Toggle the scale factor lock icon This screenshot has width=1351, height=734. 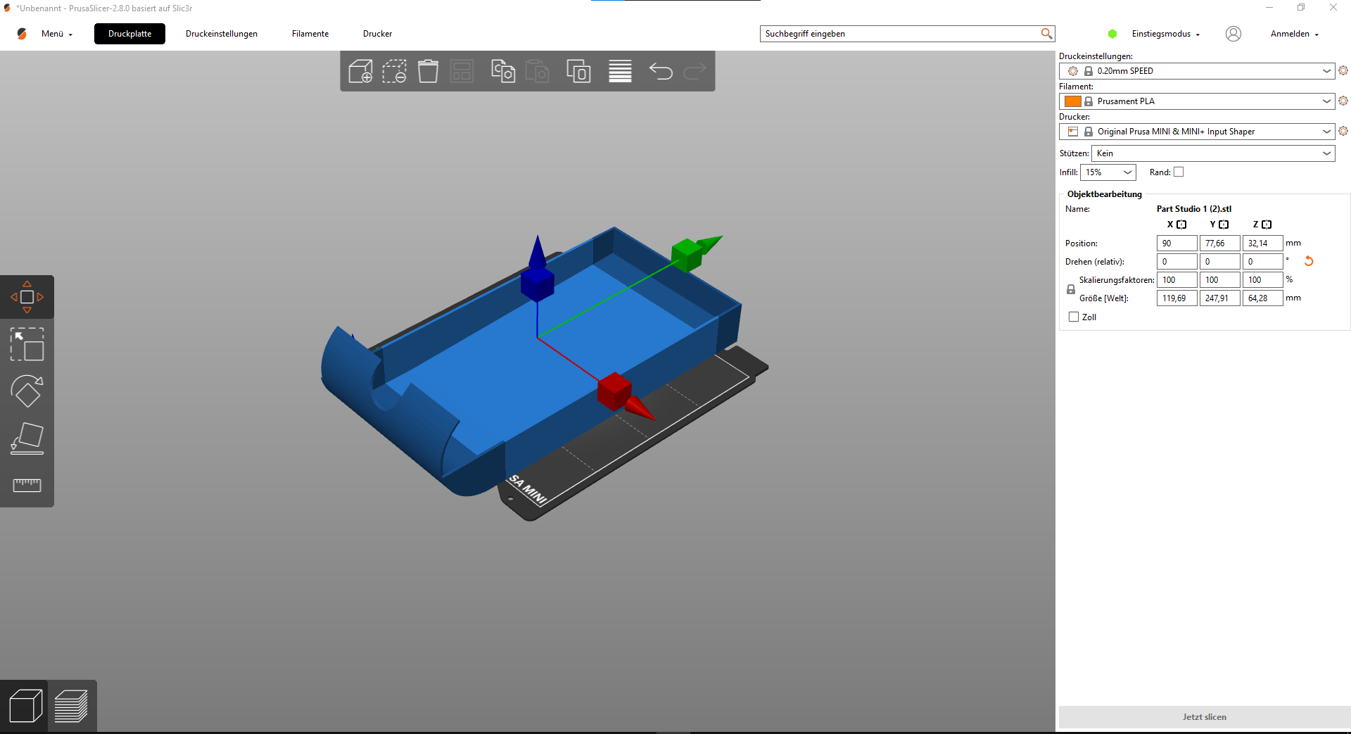(x=1071, y=289)
